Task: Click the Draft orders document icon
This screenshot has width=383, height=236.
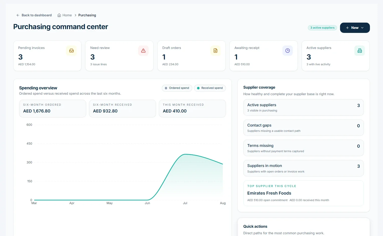Action: (x=215, y=50)
